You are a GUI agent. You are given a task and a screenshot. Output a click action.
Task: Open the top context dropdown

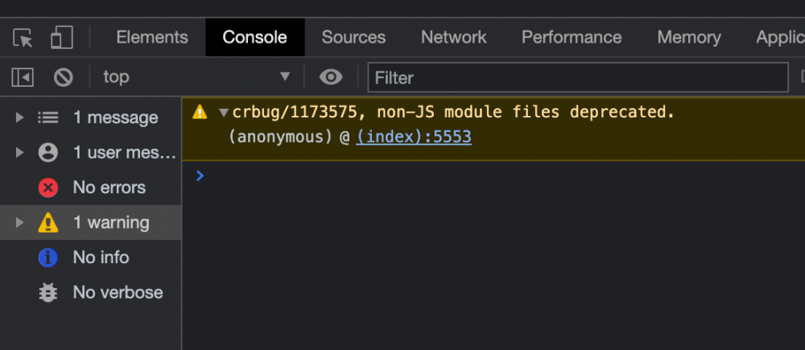196,77
